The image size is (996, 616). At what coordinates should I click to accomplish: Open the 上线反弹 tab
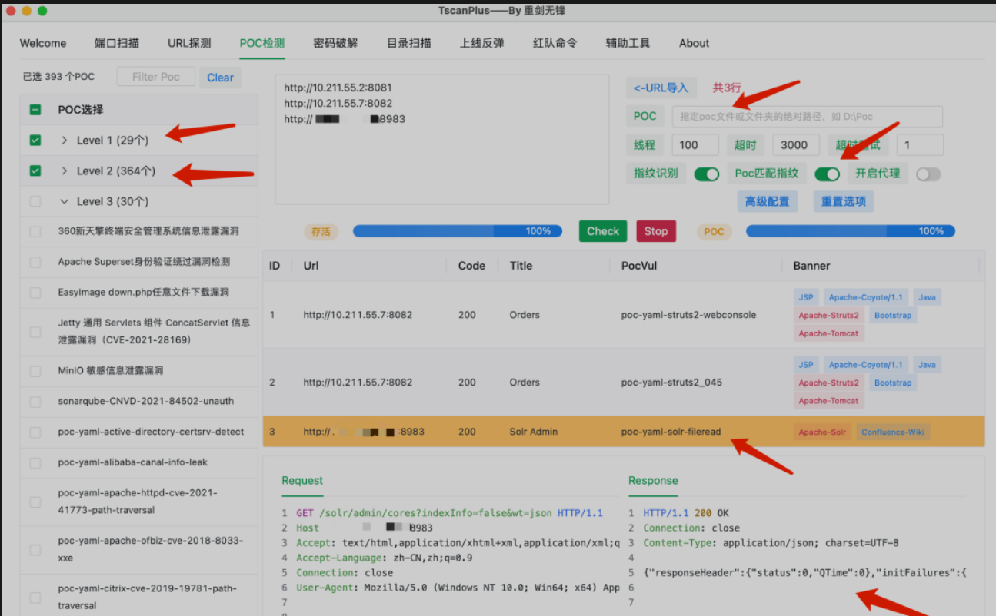pos(481,43)
